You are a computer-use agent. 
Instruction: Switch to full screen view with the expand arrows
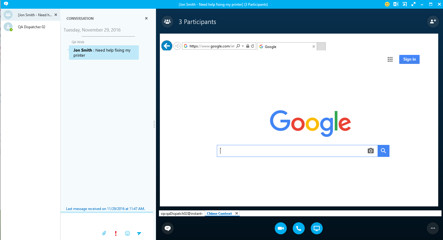pos(413,4)
